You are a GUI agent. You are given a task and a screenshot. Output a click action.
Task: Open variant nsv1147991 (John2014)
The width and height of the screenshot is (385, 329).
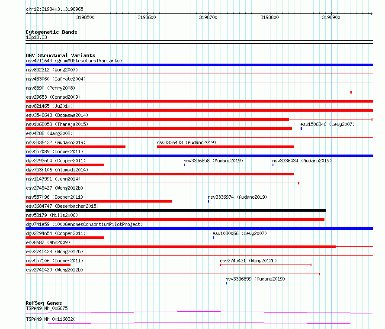[x=53, y=179]
